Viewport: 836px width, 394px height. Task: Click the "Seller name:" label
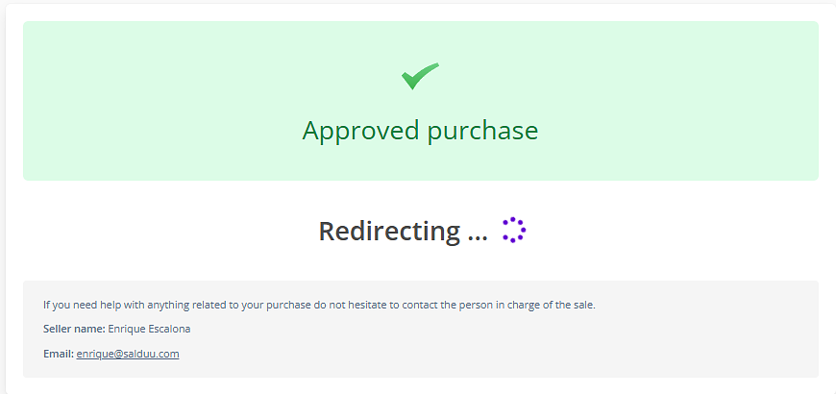click(74, 329)
